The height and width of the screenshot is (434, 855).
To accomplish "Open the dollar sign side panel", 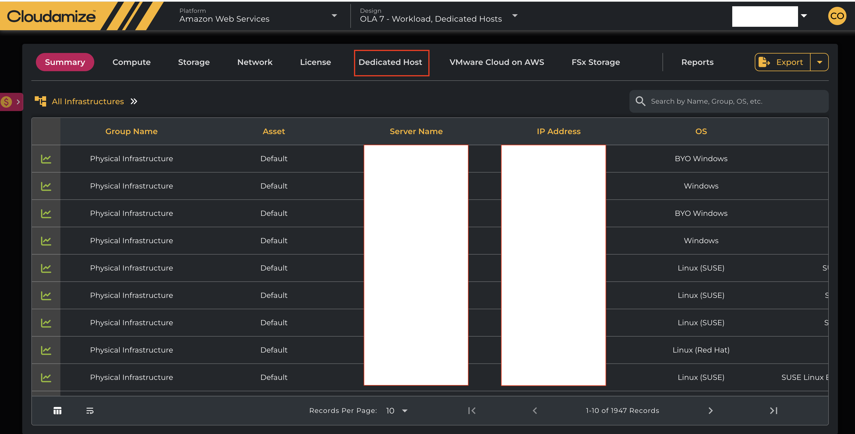I will coord(6,102).
